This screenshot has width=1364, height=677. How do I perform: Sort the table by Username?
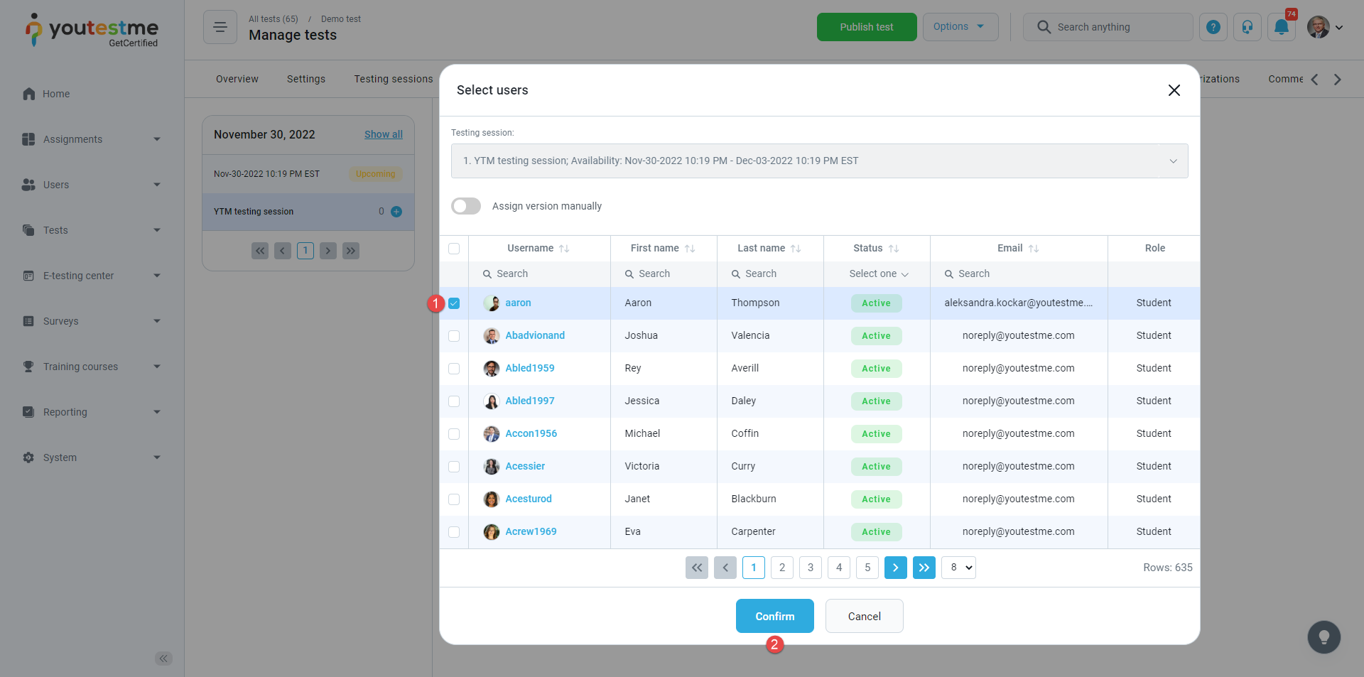(x=564, y=249)
